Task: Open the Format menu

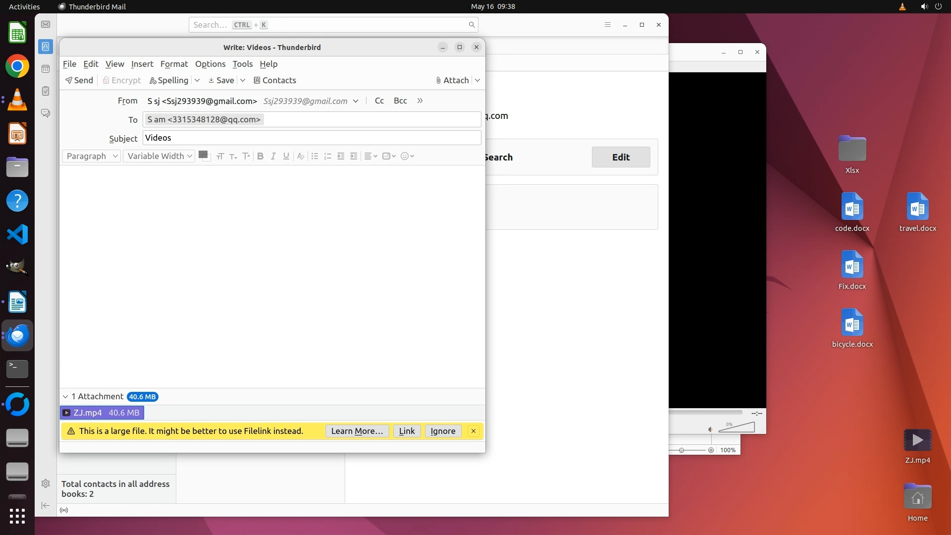Action: click(x=174, y=64)
